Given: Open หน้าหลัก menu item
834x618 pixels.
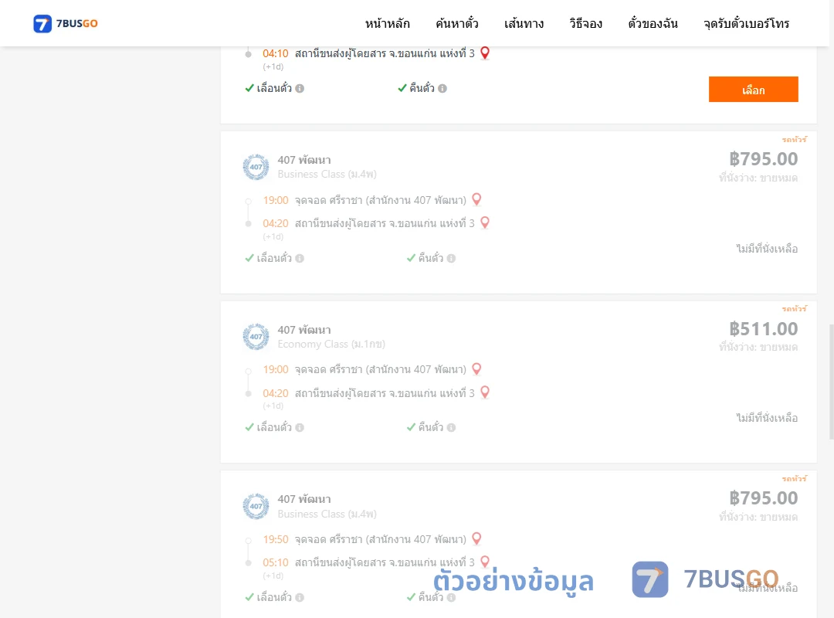Looking at the screenshot, I should [387, 23].
